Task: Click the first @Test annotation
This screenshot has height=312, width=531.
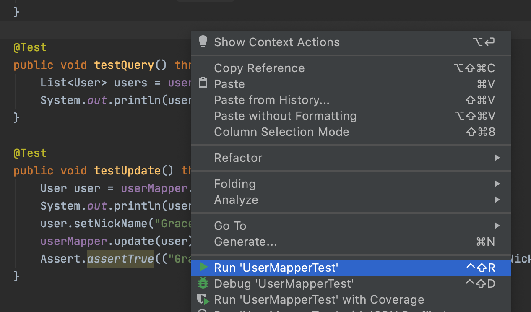Action: (x=30, y=47)
